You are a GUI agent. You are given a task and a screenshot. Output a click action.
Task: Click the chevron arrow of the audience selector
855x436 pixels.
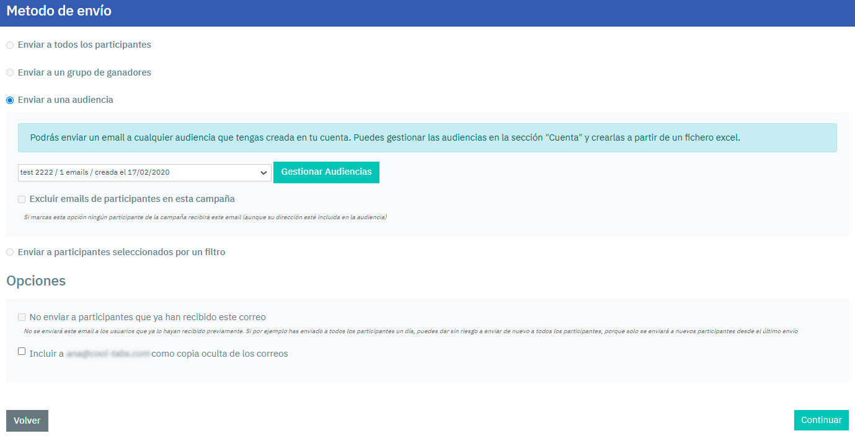point(264,173)
